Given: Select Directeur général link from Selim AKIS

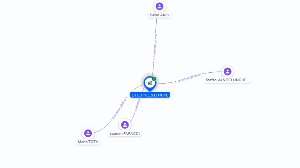Looking at the screenshot, I should [x=155, y=45].
